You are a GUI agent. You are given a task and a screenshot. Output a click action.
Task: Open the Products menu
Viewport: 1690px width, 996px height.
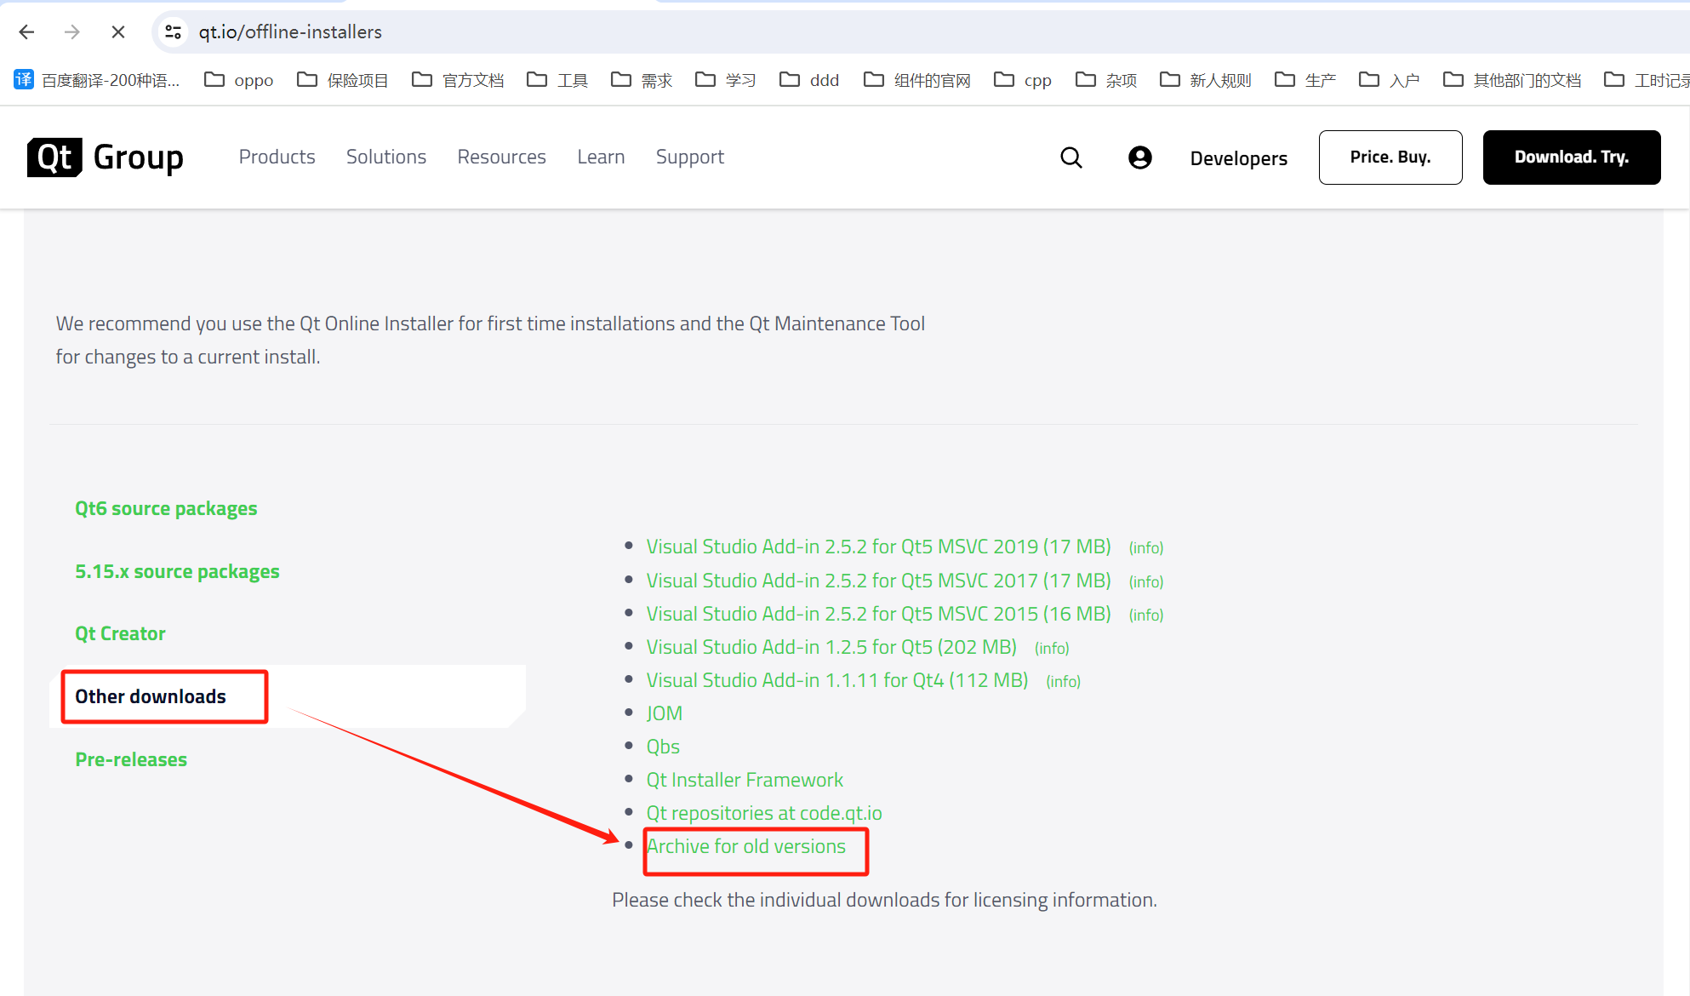point(277,157)
